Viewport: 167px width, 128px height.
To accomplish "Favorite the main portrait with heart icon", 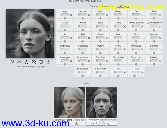I will pyautogui.click(x=12, y=62).
